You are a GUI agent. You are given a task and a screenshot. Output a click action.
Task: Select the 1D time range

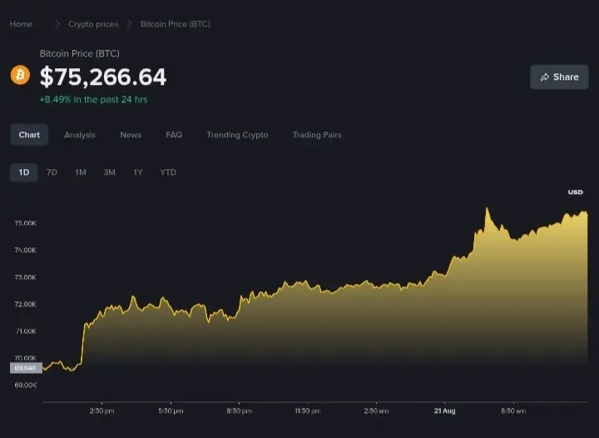tap(23, 172)
